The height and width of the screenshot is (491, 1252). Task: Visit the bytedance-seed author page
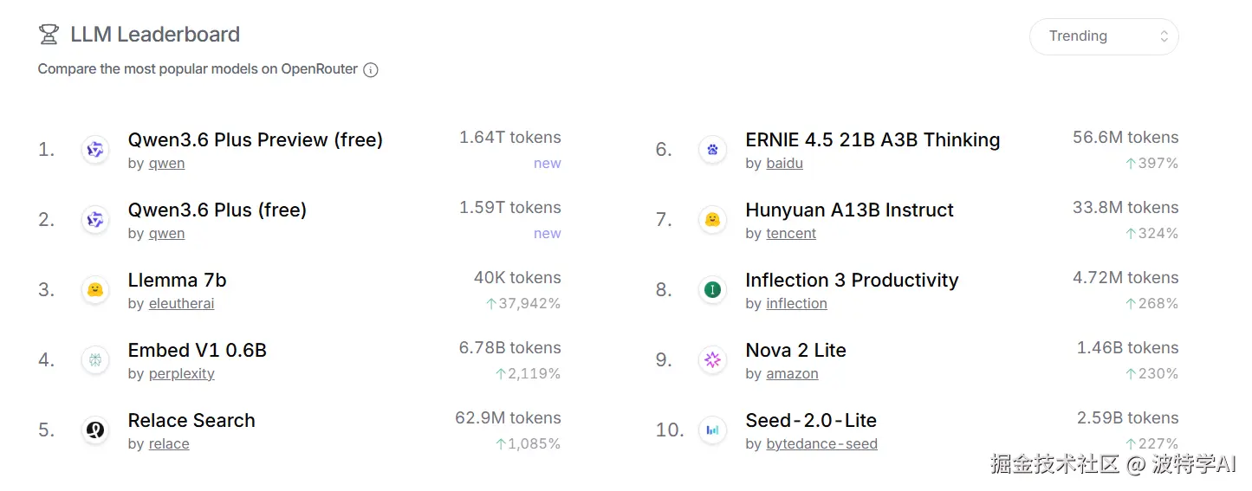click(821, 444)
